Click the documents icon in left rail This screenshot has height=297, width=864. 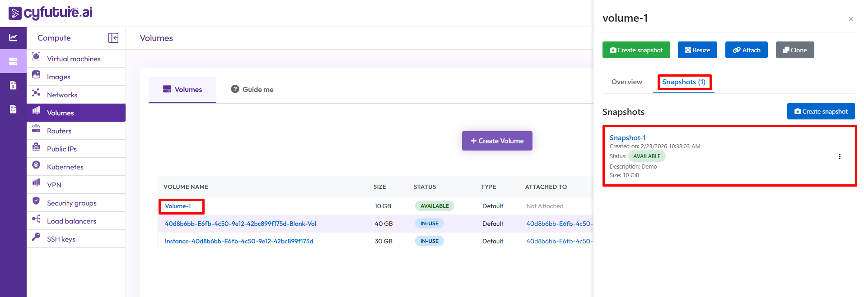click(13, 109)
